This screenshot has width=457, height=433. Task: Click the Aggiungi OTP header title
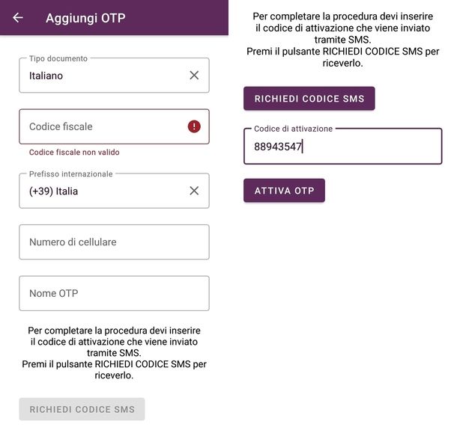pos(85,18)
